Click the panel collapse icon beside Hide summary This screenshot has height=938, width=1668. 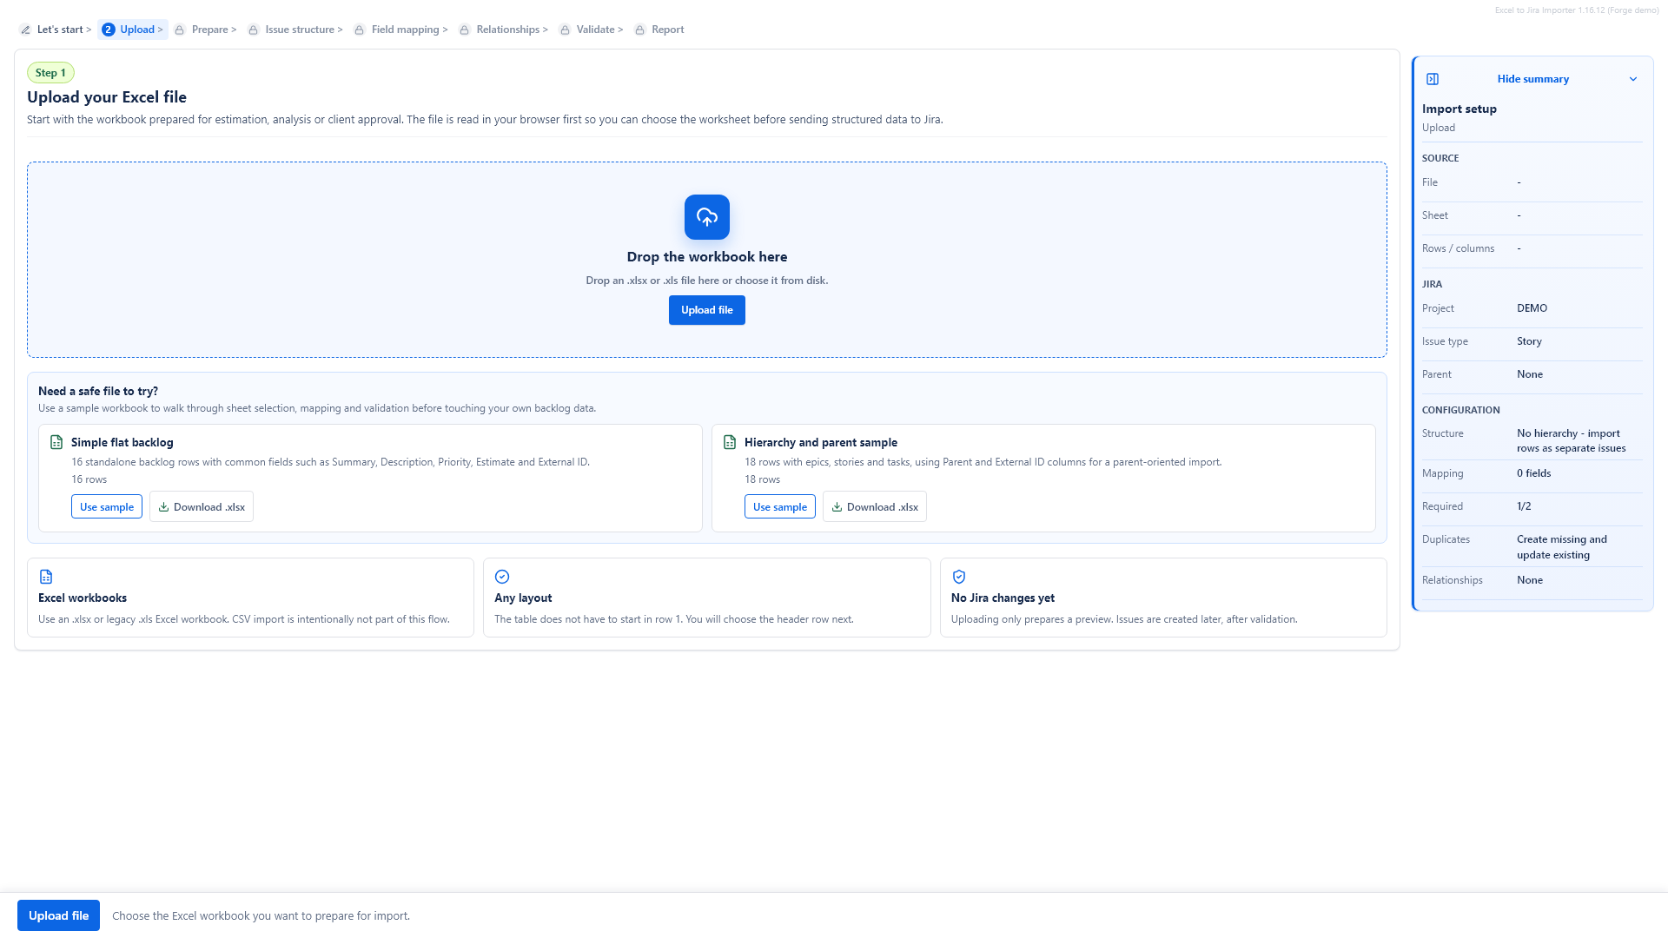1433,79
